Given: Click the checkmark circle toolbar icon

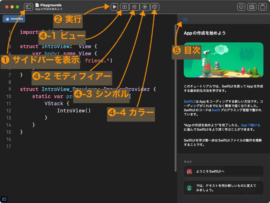Looking at the screenshot, I should coord(241,7).
